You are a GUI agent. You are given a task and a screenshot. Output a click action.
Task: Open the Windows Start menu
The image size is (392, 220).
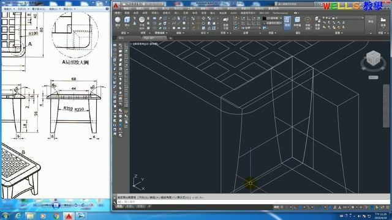coord(5,216)
